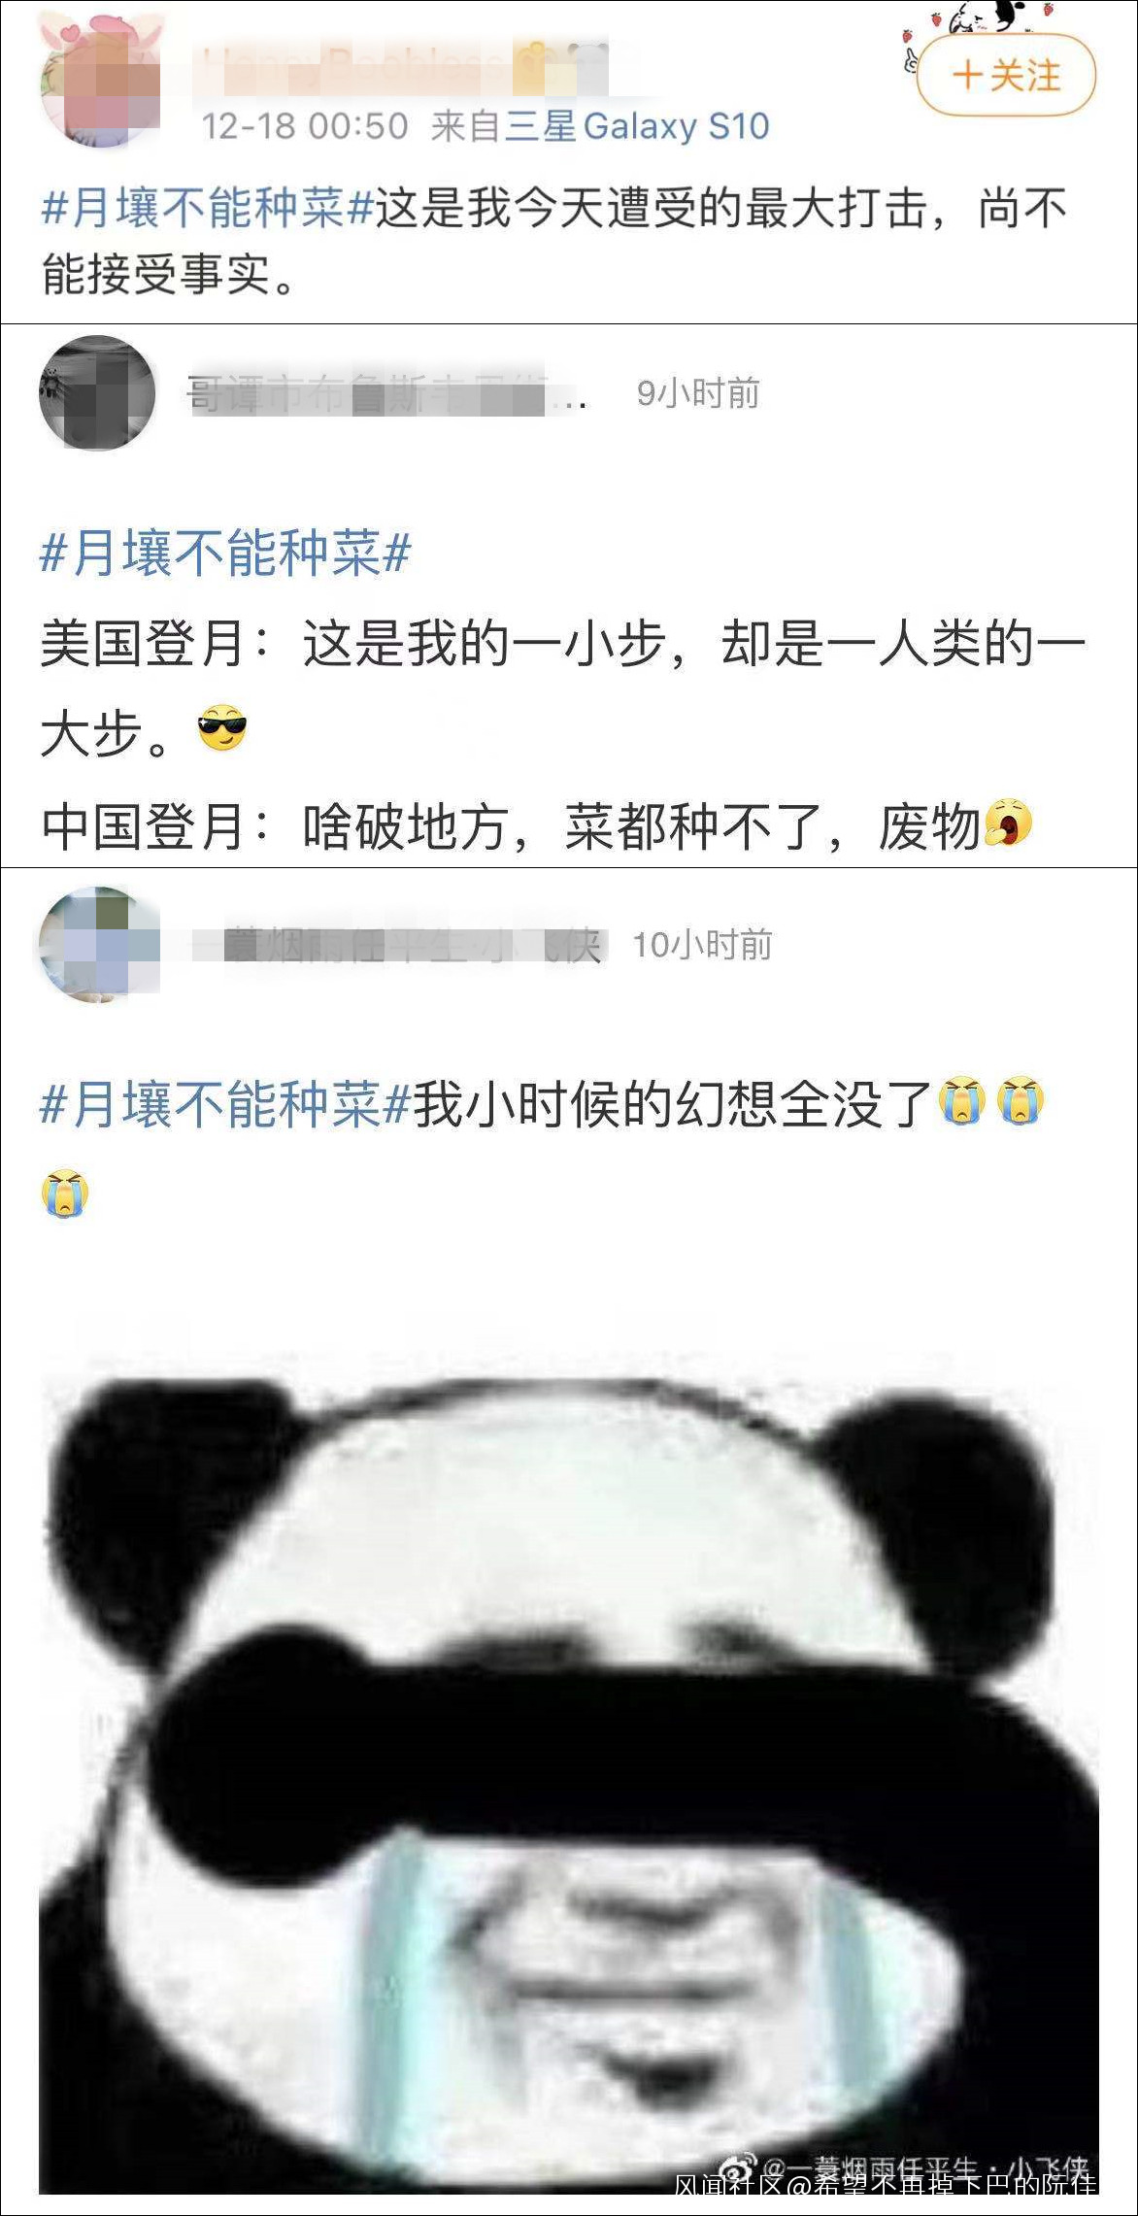Open the second commenter's round avatar
The height and width of the screenshot is (2216, 1138).
(x=97, y=393)
